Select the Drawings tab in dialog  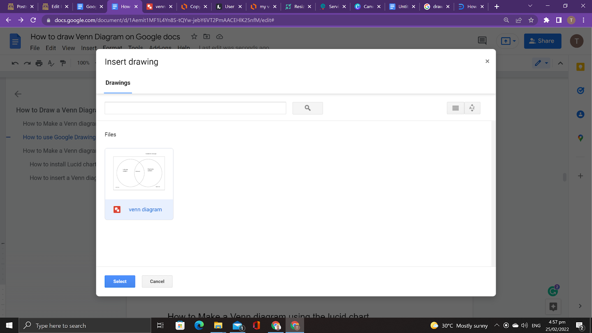[x=118, y=83]
